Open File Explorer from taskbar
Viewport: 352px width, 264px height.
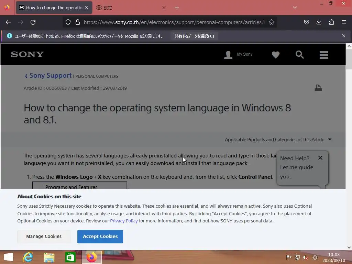coord(49,257)
